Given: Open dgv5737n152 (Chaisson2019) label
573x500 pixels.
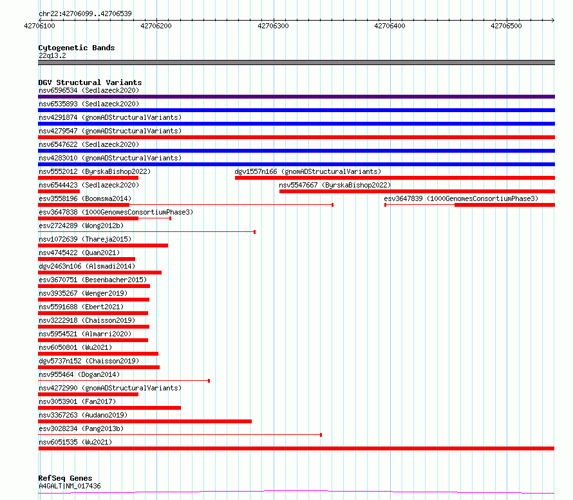Looking at the screenshot, I should [89, 361].
